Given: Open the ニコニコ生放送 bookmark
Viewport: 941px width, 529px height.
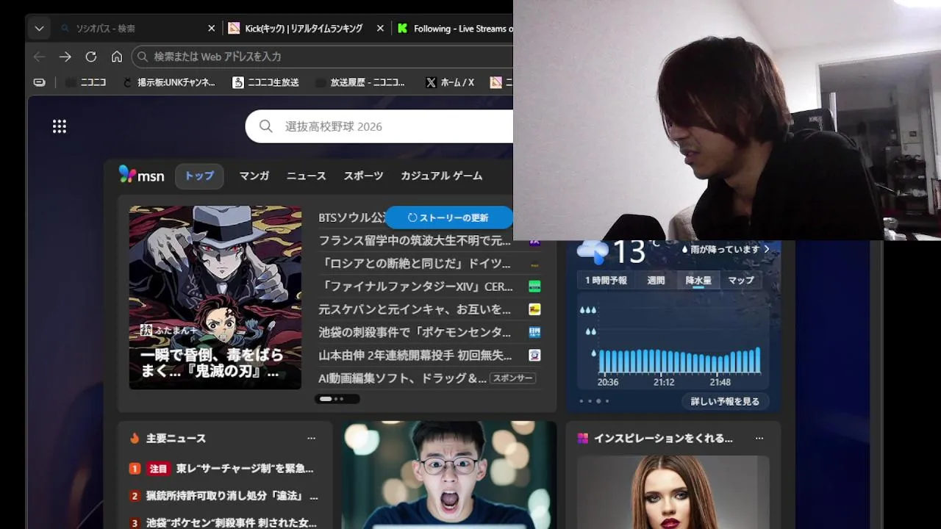Looking at the screenshot, I should (265, 82).
